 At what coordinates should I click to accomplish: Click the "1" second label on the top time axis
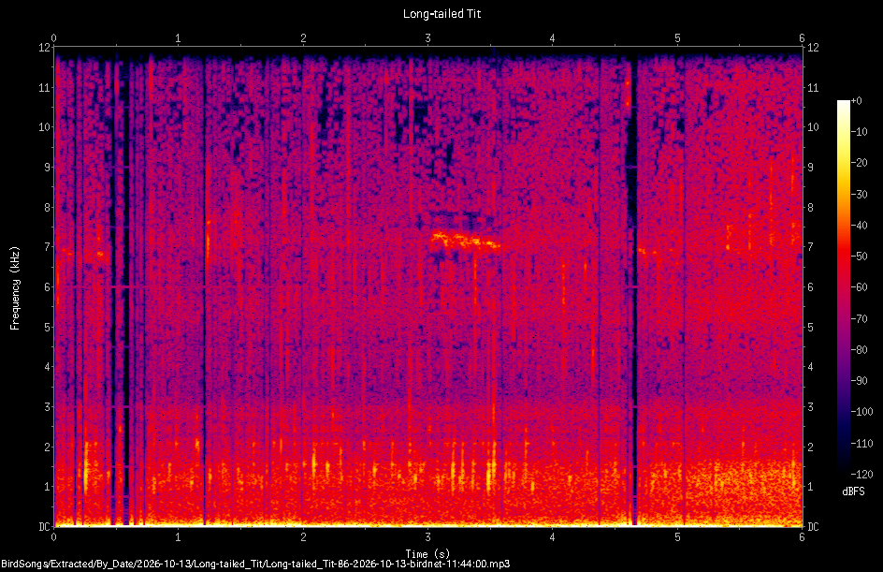point(179,38)
